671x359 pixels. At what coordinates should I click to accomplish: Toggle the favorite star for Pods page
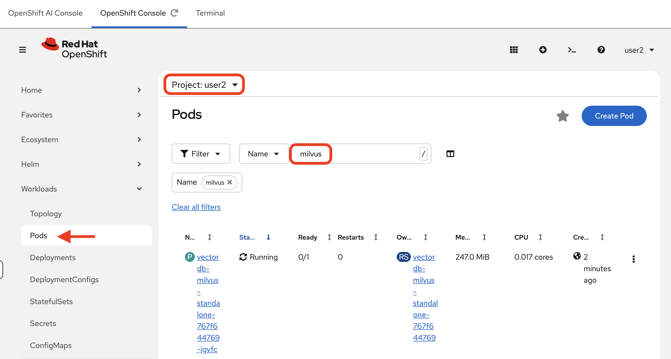pos(563,116)
